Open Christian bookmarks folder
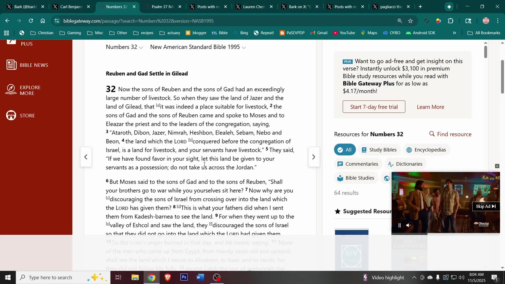 [x=42, y=33]
